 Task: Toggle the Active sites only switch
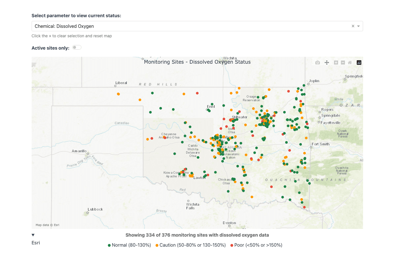click(77, 48)
